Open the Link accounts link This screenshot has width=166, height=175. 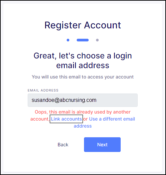(66, 119)
